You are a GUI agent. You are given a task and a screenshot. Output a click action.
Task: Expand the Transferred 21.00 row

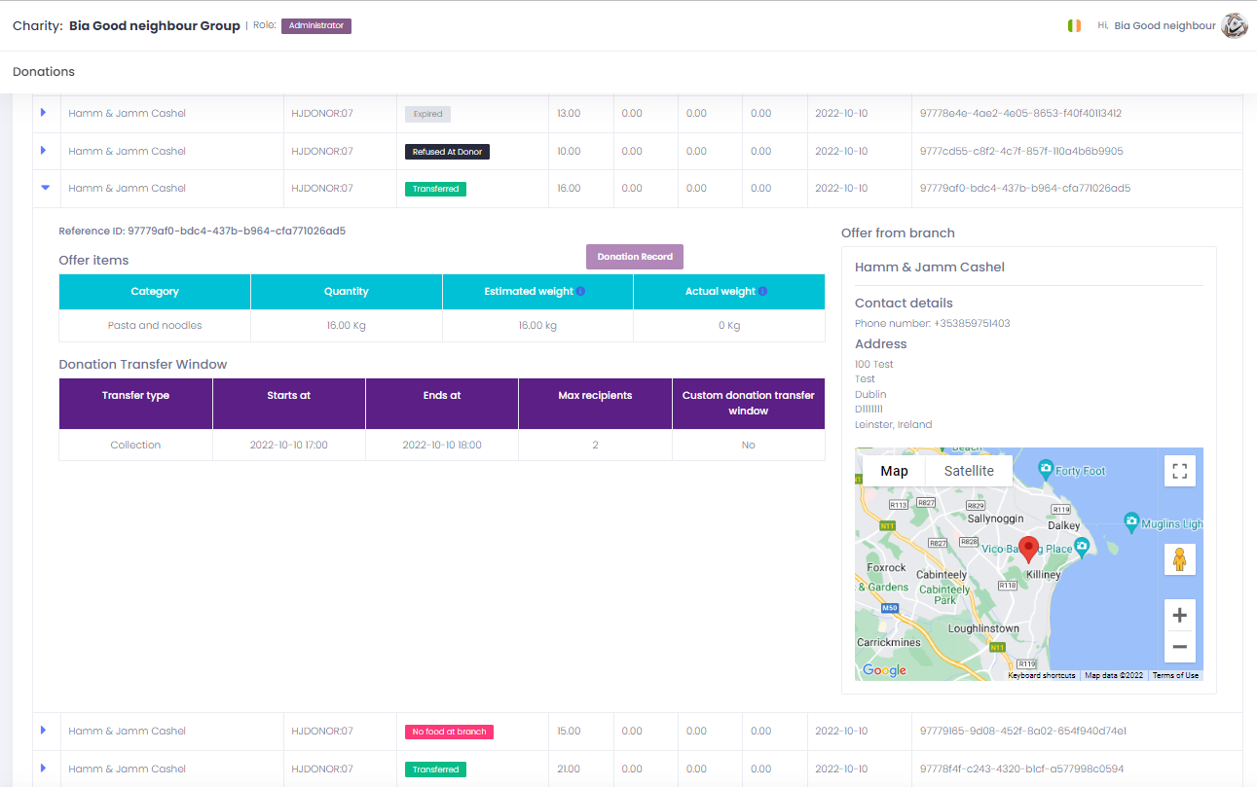click(x=43, y=769)
